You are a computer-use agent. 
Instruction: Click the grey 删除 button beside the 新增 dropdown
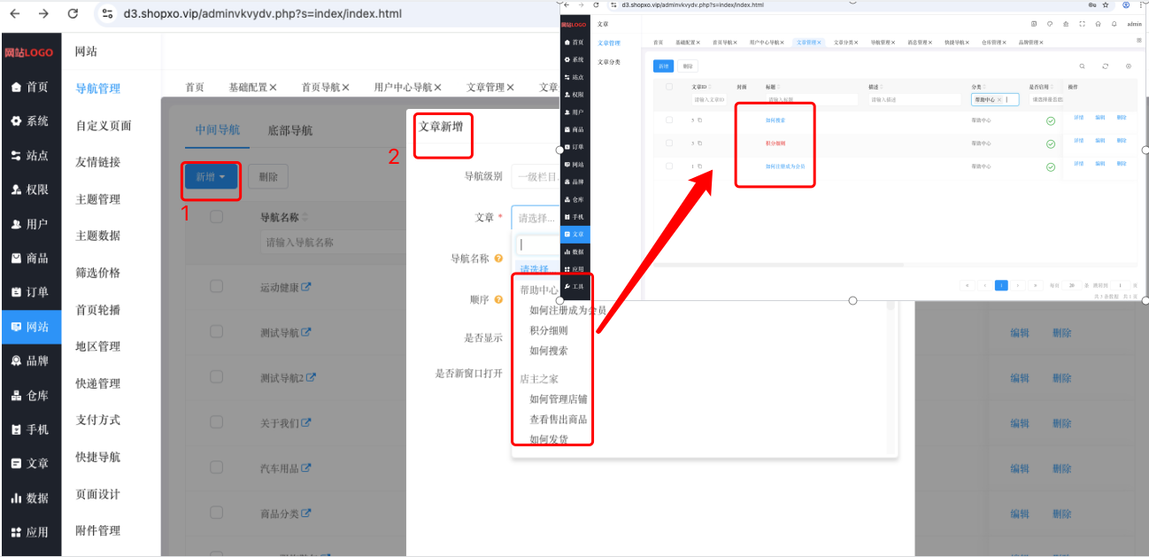click(268, 177)
